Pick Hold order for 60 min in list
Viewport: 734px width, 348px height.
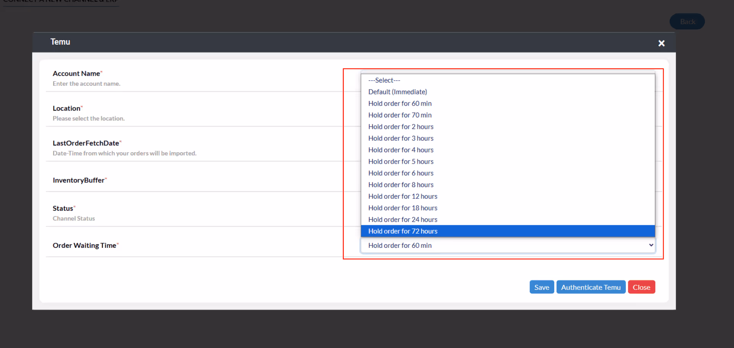pyautogui.click(x=508, y=103)
